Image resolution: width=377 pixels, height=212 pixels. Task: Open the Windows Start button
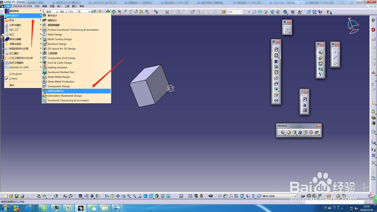click(x=5, y=208)
